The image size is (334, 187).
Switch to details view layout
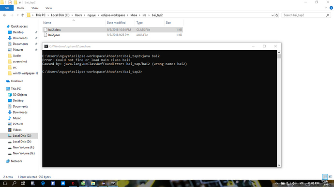[325, 176]
